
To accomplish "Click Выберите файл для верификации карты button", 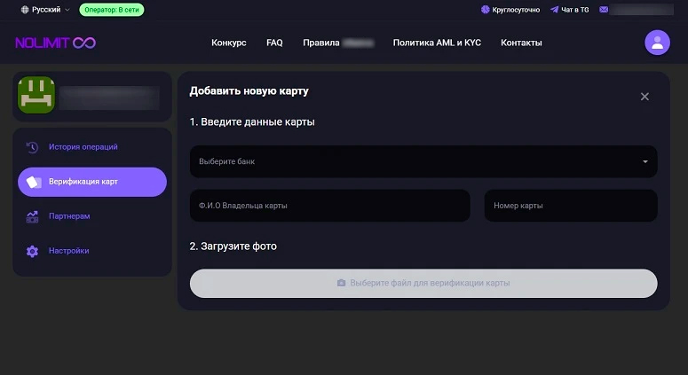I will pyautogui.click(x=423, y=284).
